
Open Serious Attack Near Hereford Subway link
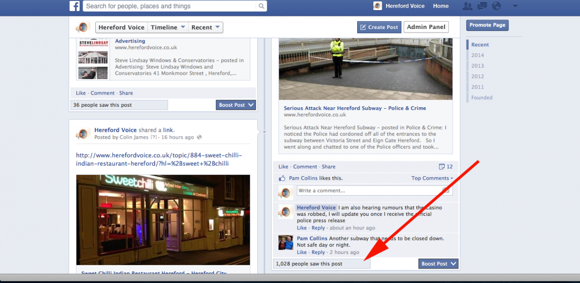[355, 108]
